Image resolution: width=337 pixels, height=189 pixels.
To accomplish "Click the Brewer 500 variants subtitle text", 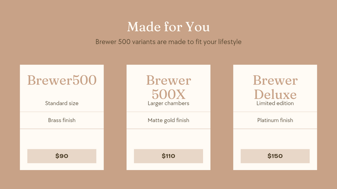I will pos(168,42).
